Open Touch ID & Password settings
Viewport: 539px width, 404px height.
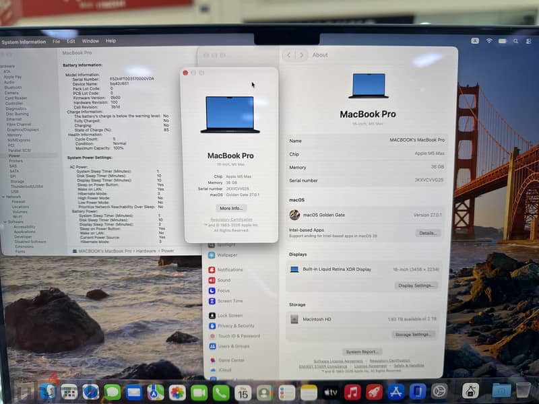pyautogui.click(x=234, y=336)
